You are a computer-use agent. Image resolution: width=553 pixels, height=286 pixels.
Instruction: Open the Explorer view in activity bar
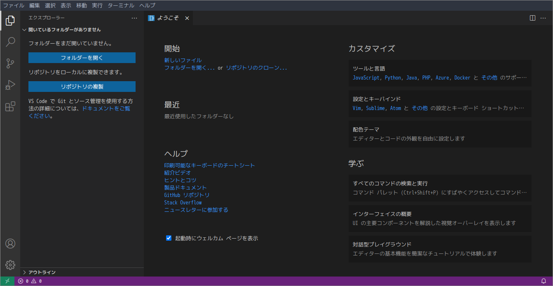[x=10, y=20]
